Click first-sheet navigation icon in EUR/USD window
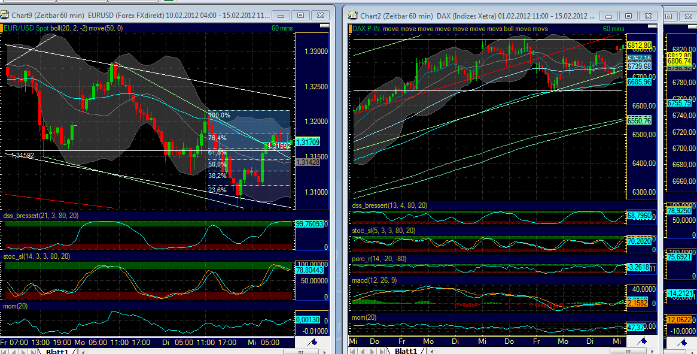Image resolution: width=697 pixels, height=354 pixels. pyautogui.click(x=3, y=350)
